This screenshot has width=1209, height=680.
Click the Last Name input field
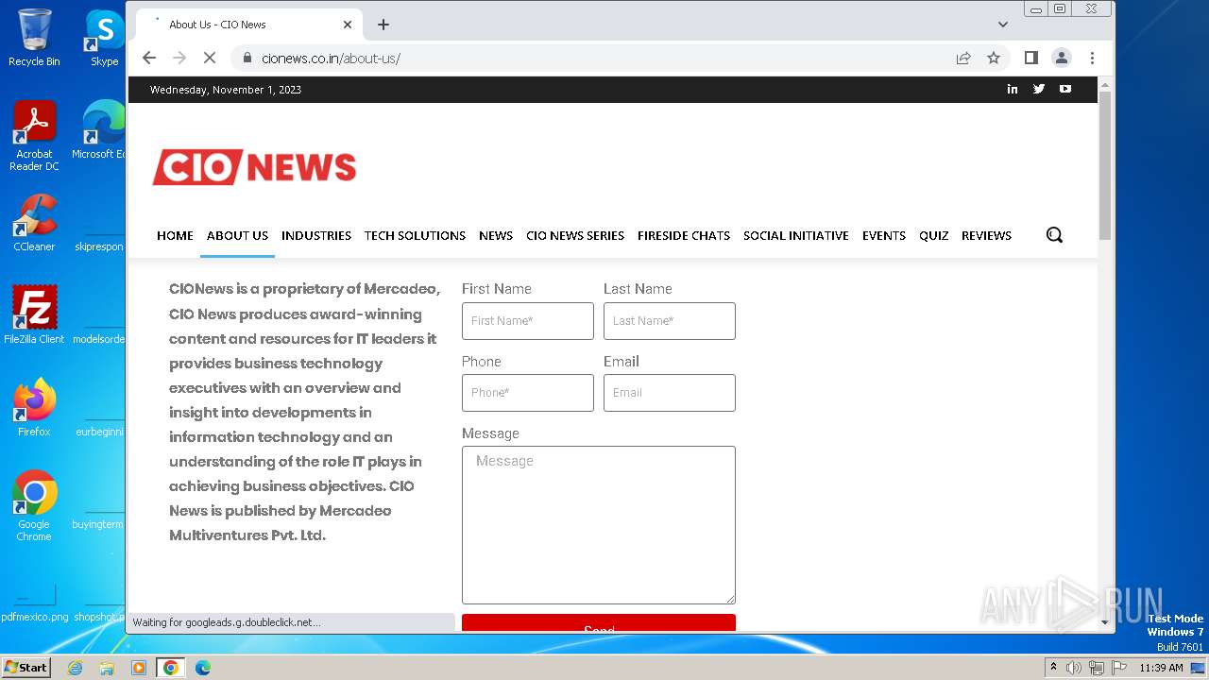[x=670, y=321]
